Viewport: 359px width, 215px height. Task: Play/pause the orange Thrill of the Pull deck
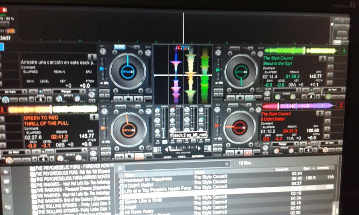[x=139, y=156]
